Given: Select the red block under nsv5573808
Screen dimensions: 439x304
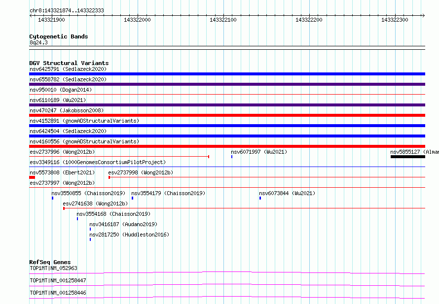Looking at the screenshot, I should point(32,177).
